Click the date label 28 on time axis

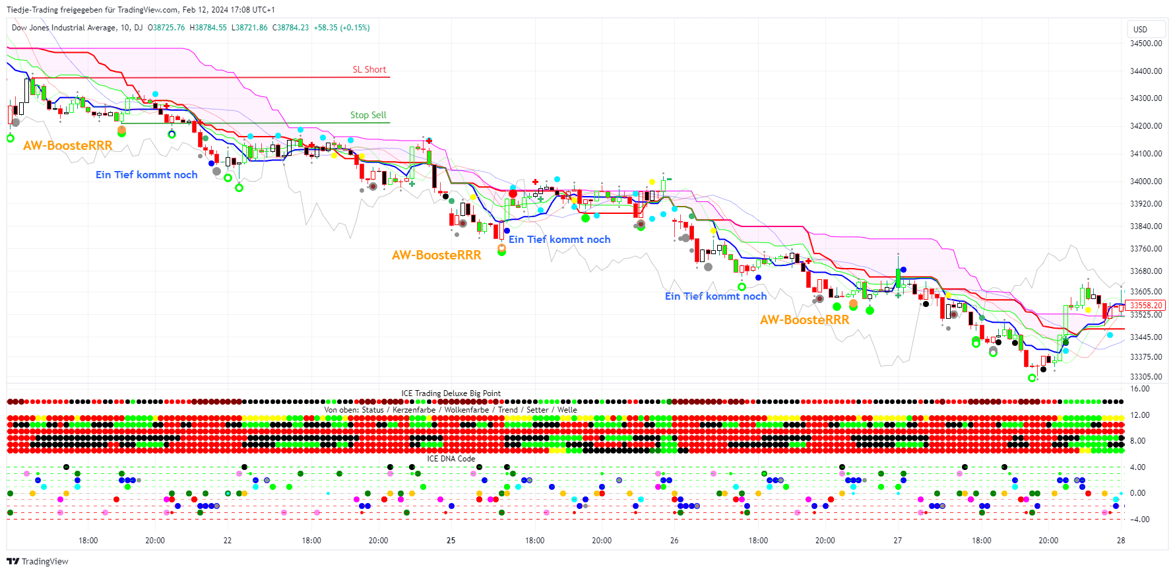coord(1121,541)
